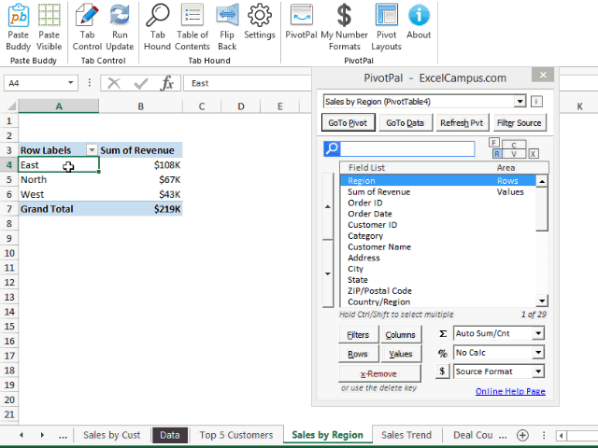Click the PivotPal field search box
The image size is (598, 448).
[x=407, y=149]
